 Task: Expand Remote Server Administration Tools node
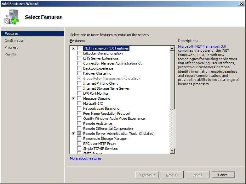pyautogui.click(x=73, y=134)
